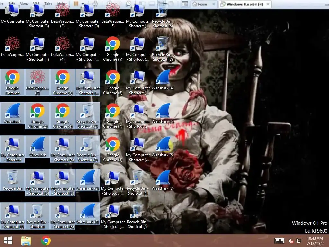Select DataWagon (4) desktop shortcut

tap(63, 50)
